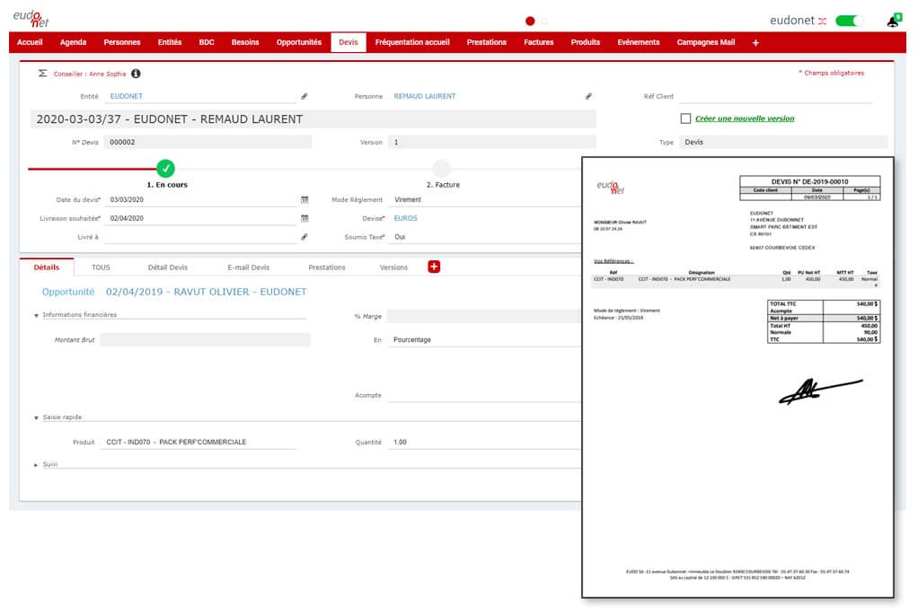
Task: Open the Entités menu
Action: (170, 42)
